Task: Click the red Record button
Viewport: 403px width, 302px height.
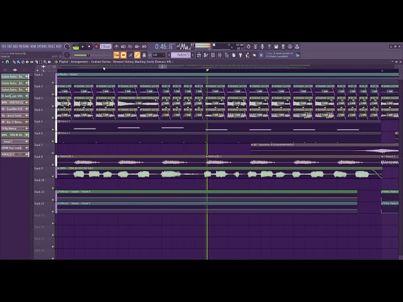Action: pyautogui.click(x=96, y=47)
